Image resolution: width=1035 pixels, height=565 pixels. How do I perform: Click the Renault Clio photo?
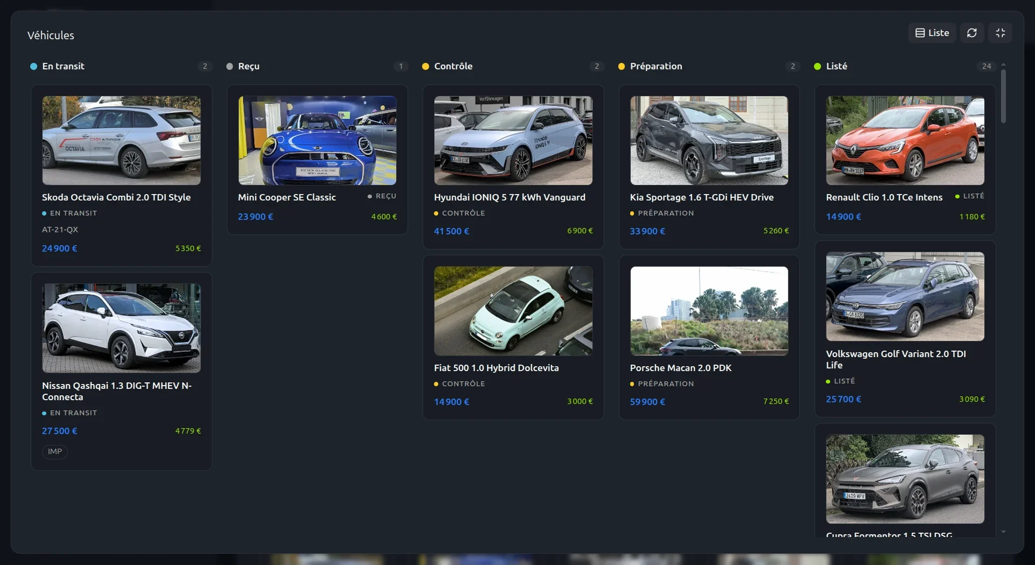pos(905,141)
